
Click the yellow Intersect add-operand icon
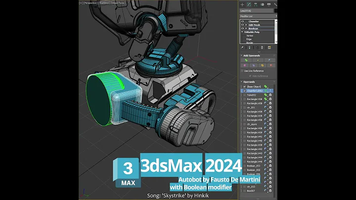click(x=258, y=60)
